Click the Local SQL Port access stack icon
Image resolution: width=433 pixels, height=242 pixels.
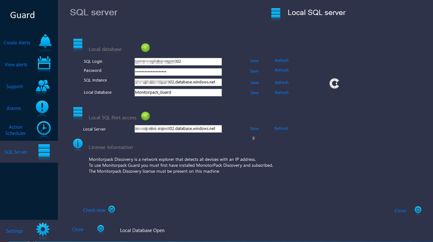tap(78, 112)
